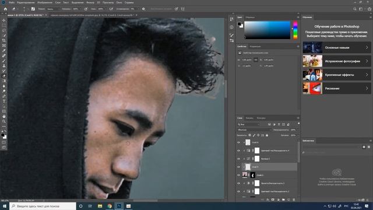Click the Windows Start button
This screenshot has width=373, height=210.
pyautogui.click(x=5, y=206)
